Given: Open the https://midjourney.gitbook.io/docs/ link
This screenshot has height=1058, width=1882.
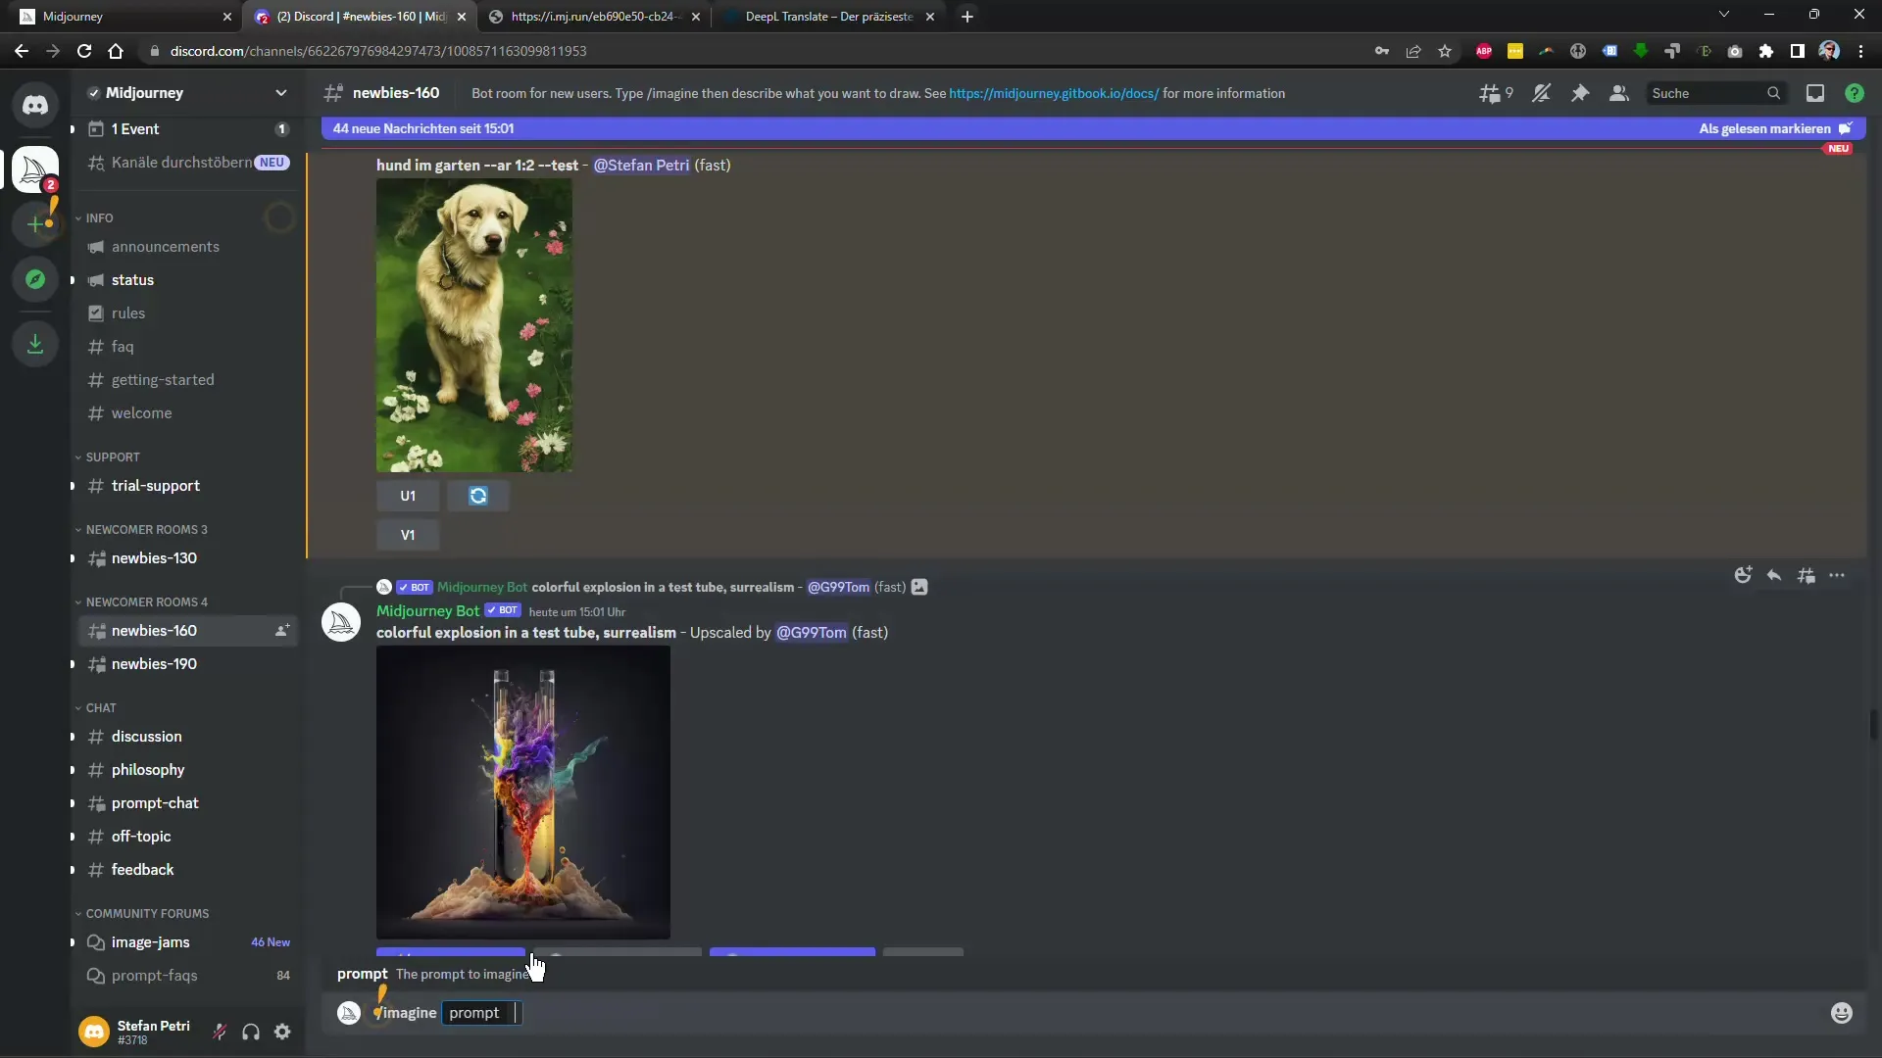Looking at the screenshot, I should point(1054,93).
